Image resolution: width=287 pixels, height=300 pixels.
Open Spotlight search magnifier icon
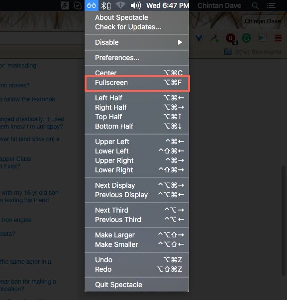(255, 6)
